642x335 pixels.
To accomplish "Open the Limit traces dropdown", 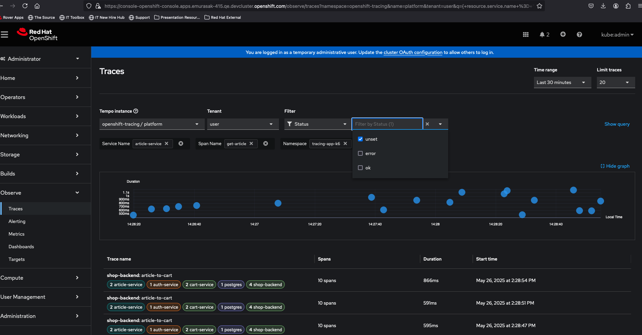I will tap(615, 82).
